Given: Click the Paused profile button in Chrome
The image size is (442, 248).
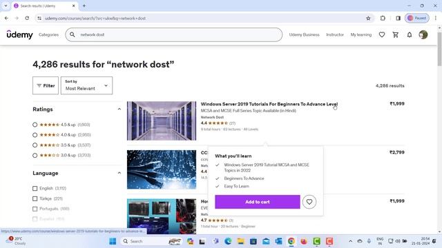Looking at the screenshot, I should (417, 19).
